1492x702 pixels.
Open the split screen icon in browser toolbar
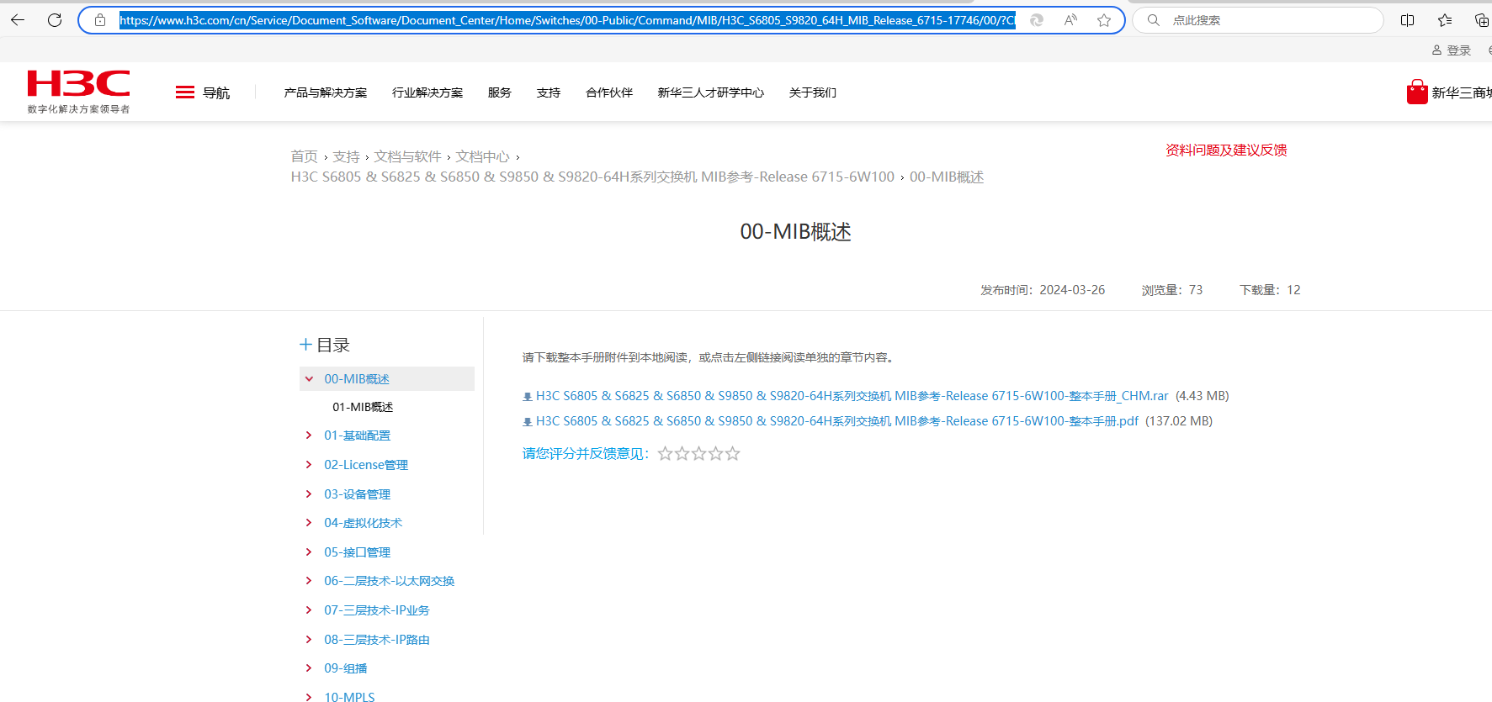point(1407,20)
